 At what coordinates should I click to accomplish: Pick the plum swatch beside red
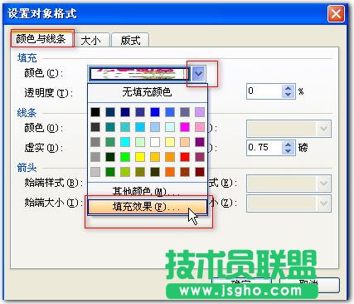[x=200, y=157]
